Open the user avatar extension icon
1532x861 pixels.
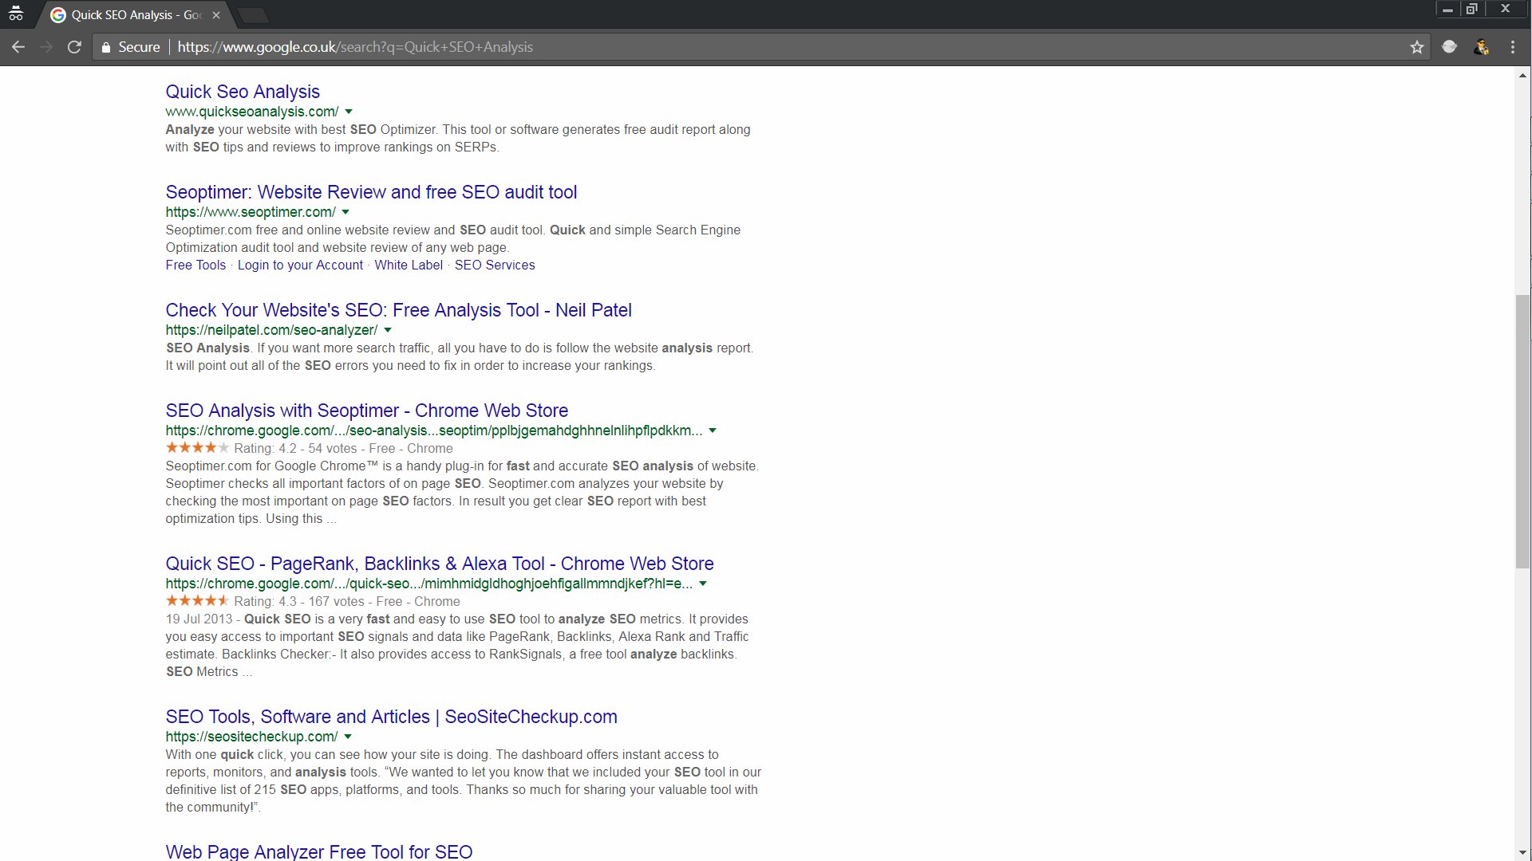click(x=1482, y=47)
